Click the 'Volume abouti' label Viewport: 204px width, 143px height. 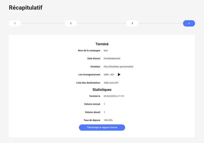[x=92, y=112]
